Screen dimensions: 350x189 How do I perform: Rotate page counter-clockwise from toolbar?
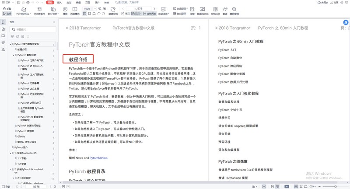(x=99, y=14)
